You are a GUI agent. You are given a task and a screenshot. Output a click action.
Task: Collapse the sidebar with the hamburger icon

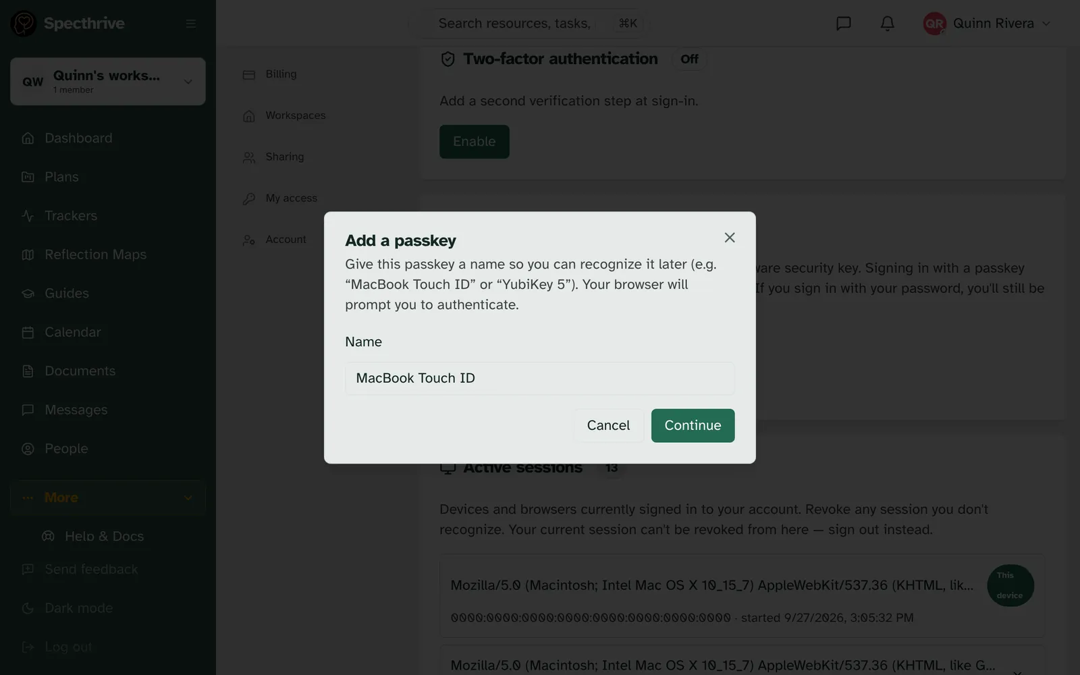(191, 24)
